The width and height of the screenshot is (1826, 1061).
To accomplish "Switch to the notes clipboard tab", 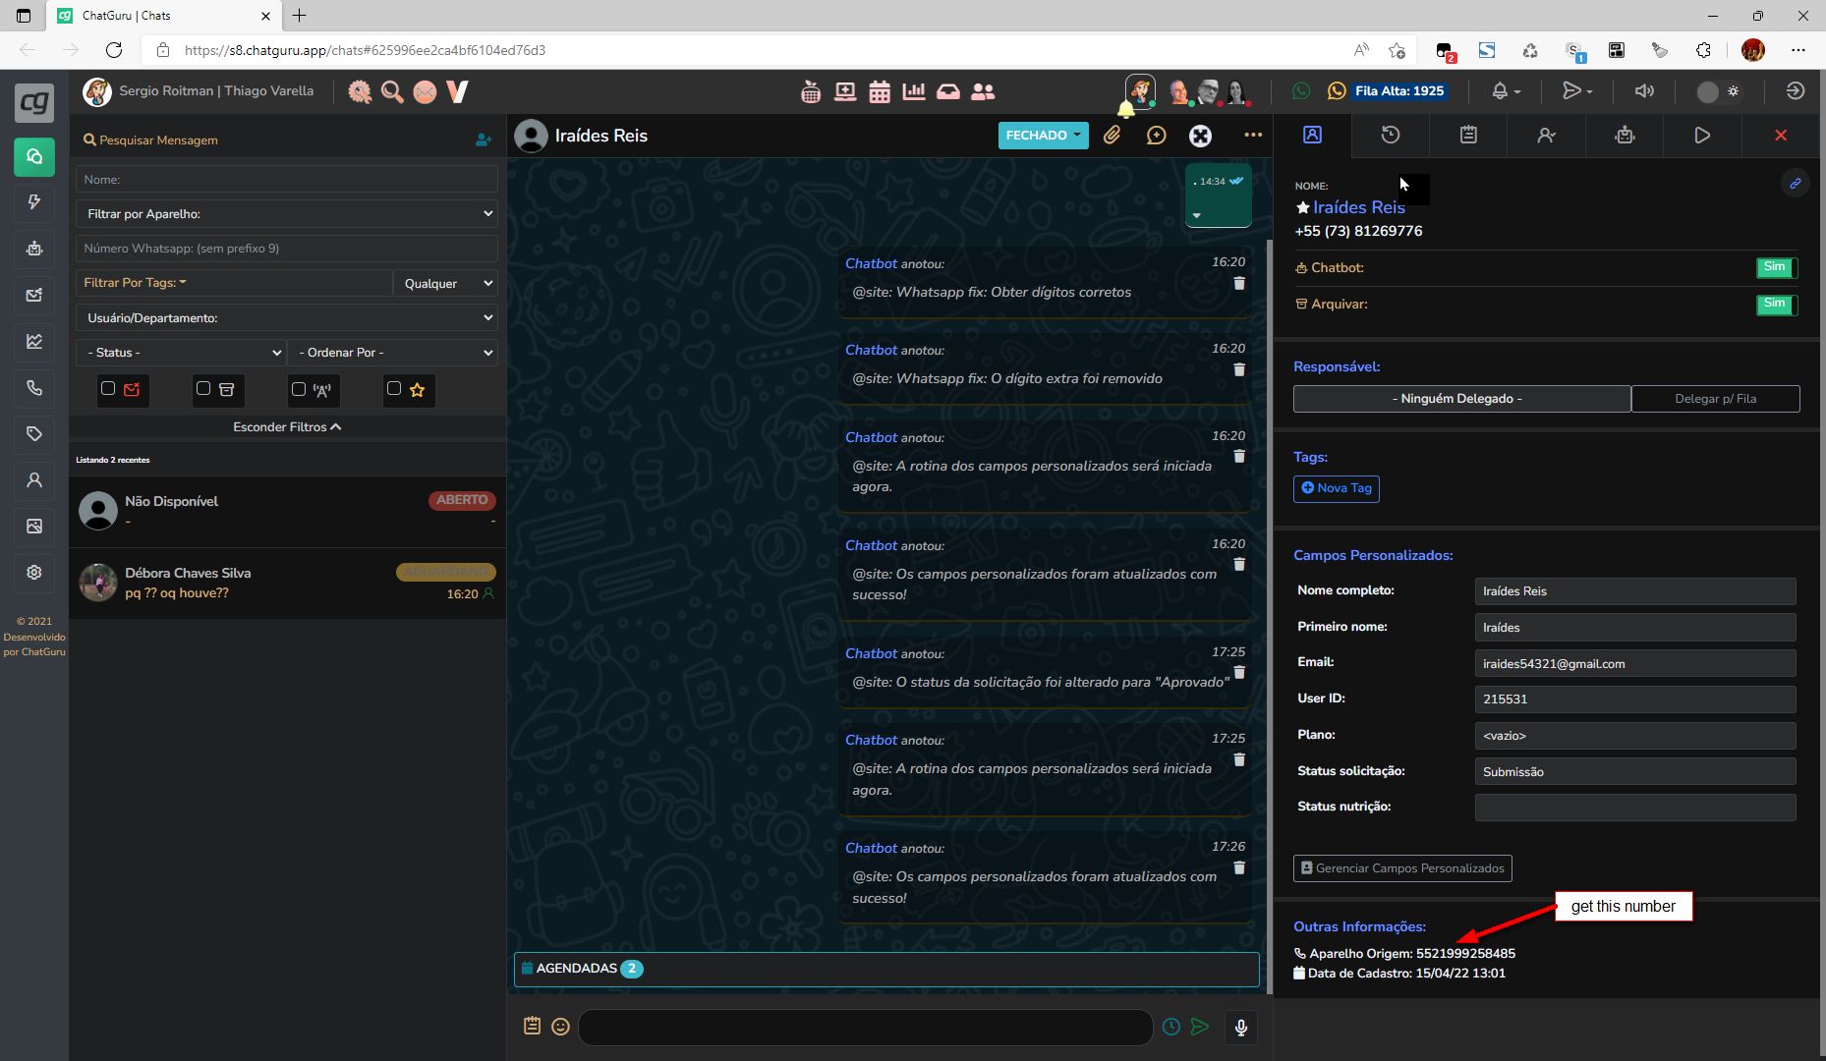I will [x=1468, y=136].
